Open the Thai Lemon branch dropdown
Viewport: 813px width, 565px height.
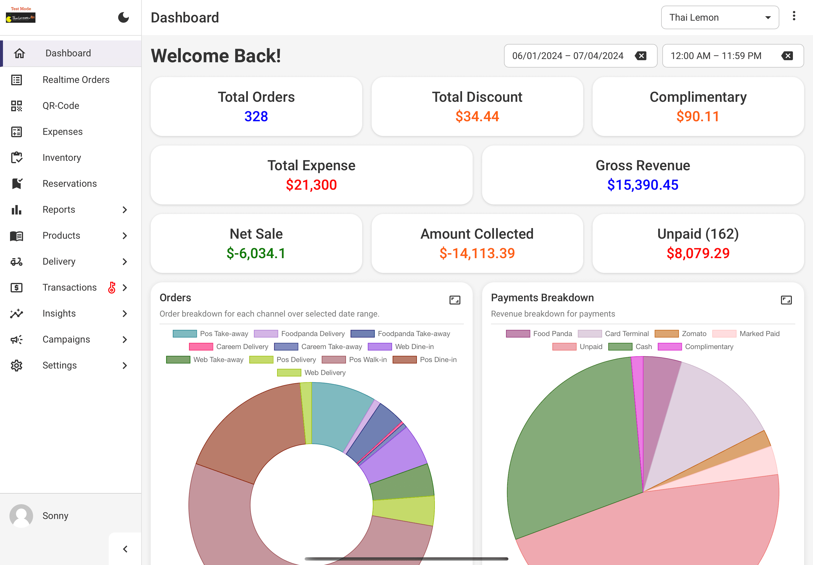pos(720,17)
